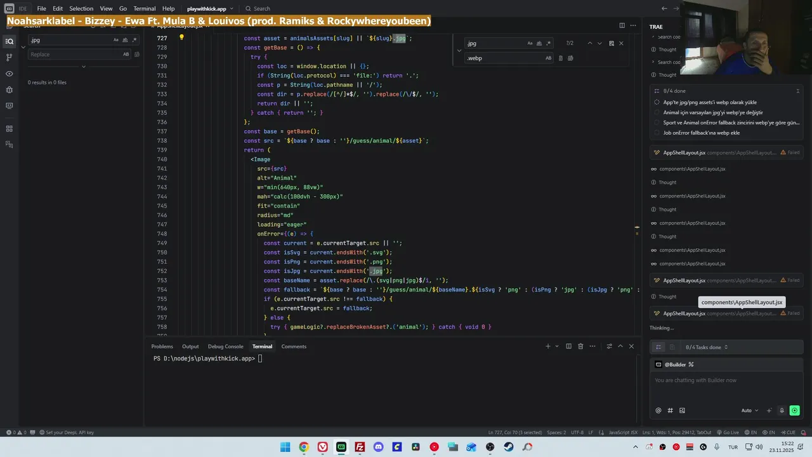Add # context in chat input

[x=670, y=411]
